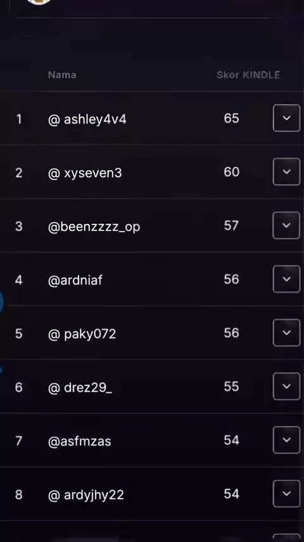Sort by the Skor KINDLE column header
The image size is (304, 542).
248,75
